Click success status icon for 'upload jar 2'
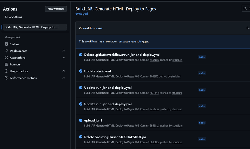 [x=81, y=120]
